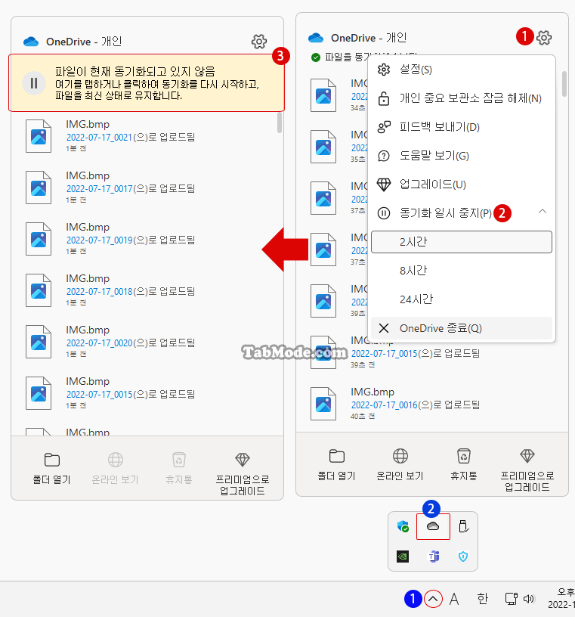Screen dimensions: 575x617
Task: Open Microsoft Teams tray icon
Action: click(x=433, y=557)
